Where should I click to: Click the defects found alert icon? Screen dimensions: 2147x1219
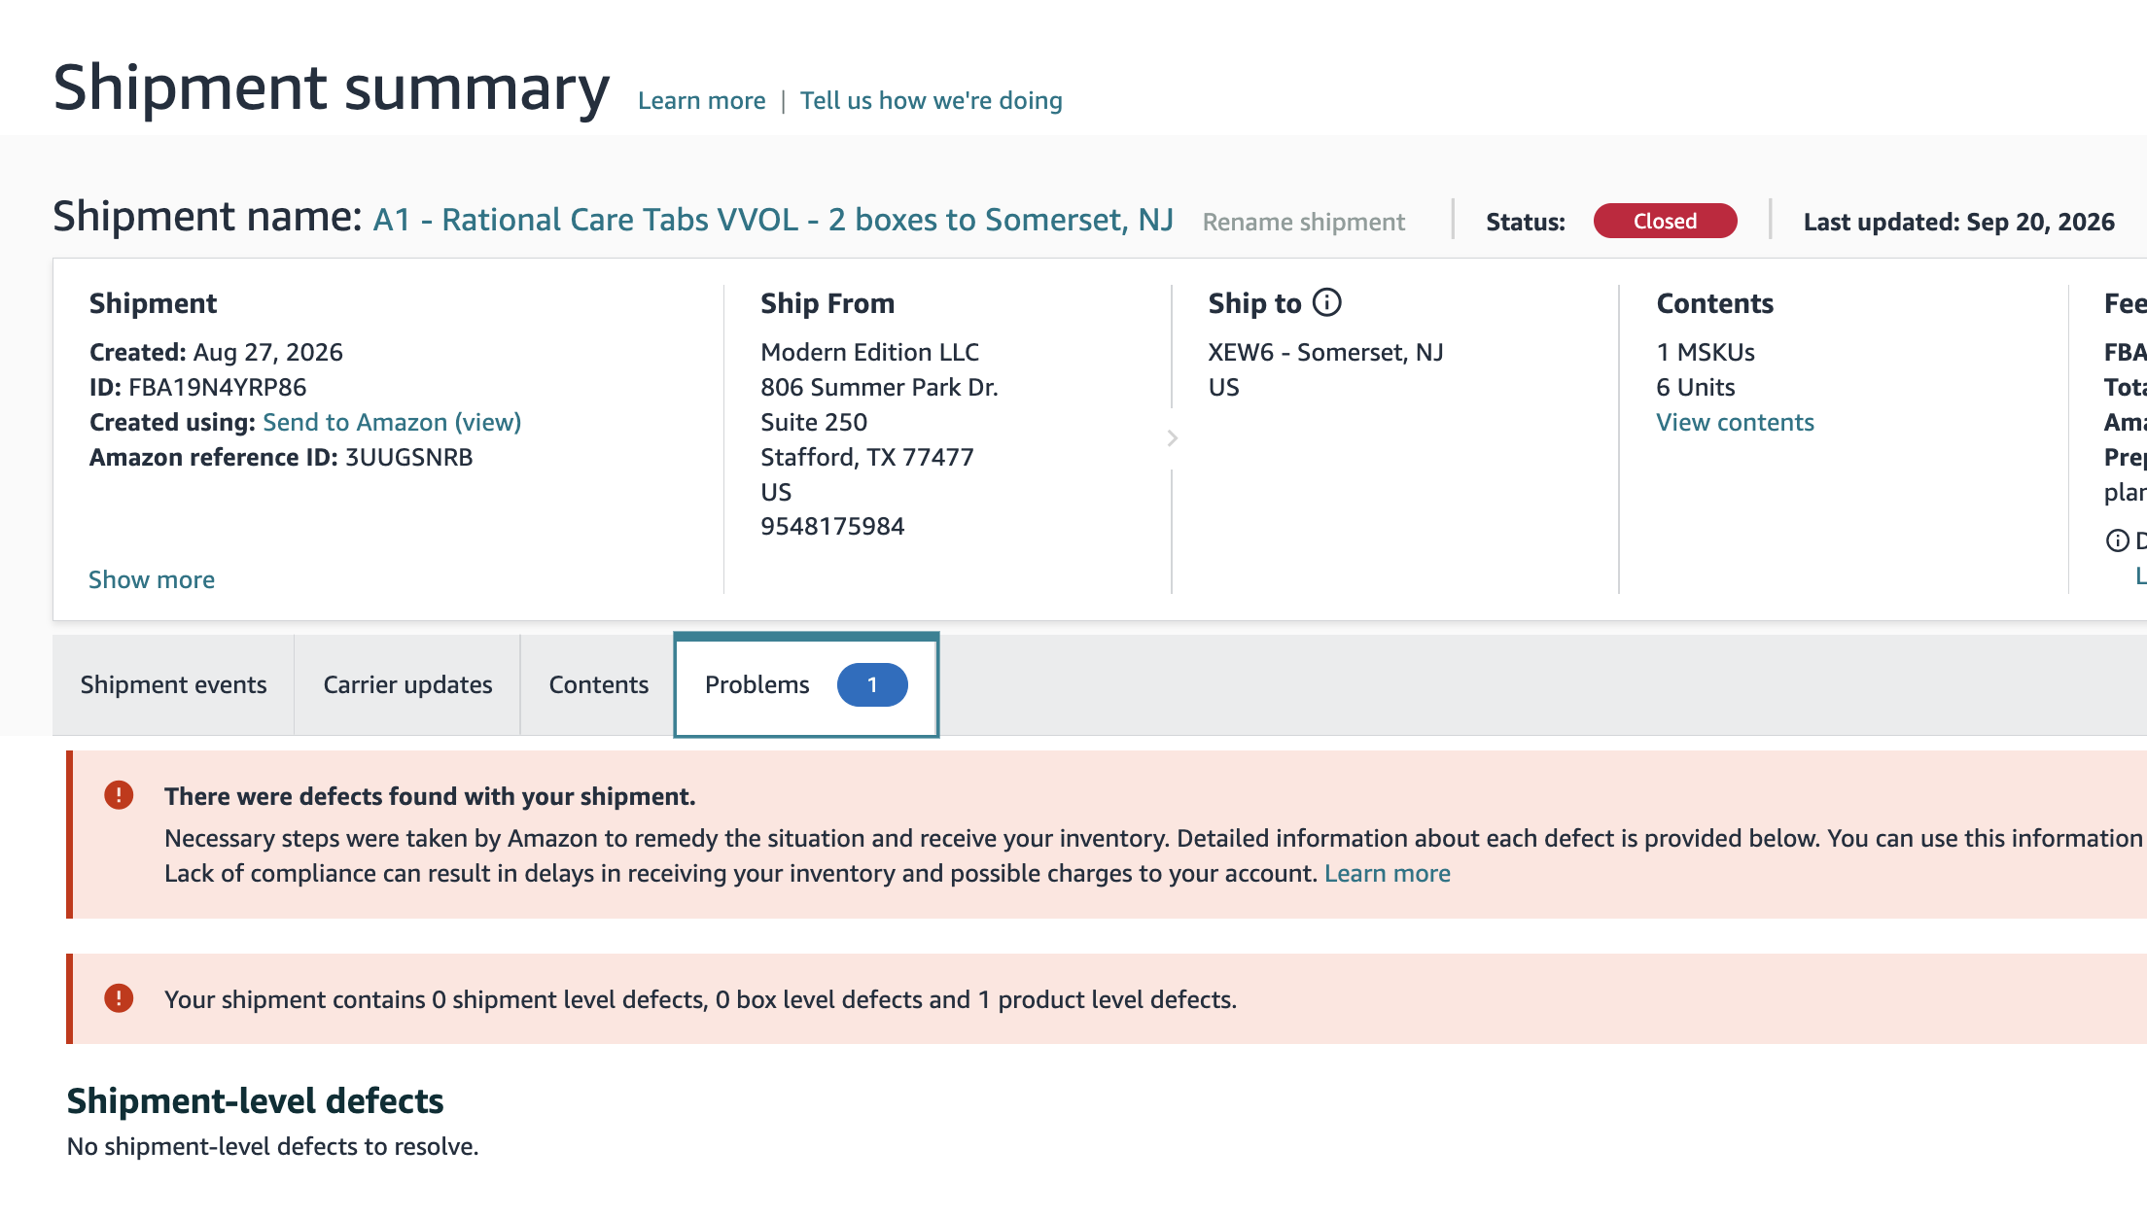[119, 795]
